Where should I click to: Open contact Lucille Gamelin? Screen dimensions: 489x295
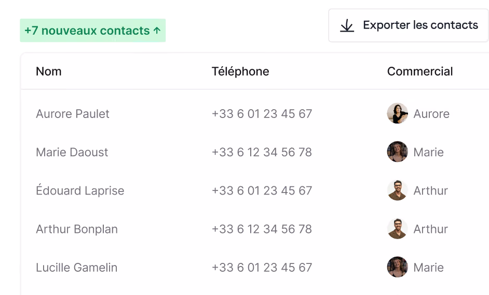coord(76,268)
